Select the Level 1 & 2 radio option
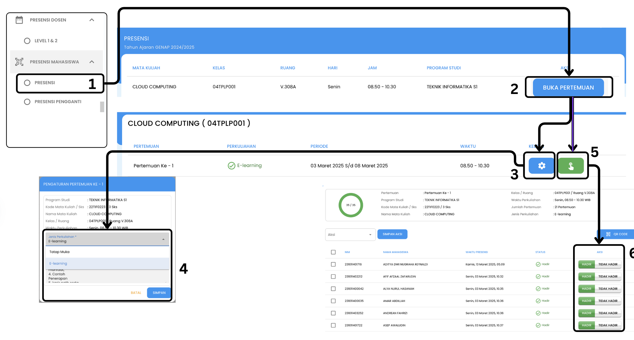This screenshot has width=634, height=340. coord(27,41)
